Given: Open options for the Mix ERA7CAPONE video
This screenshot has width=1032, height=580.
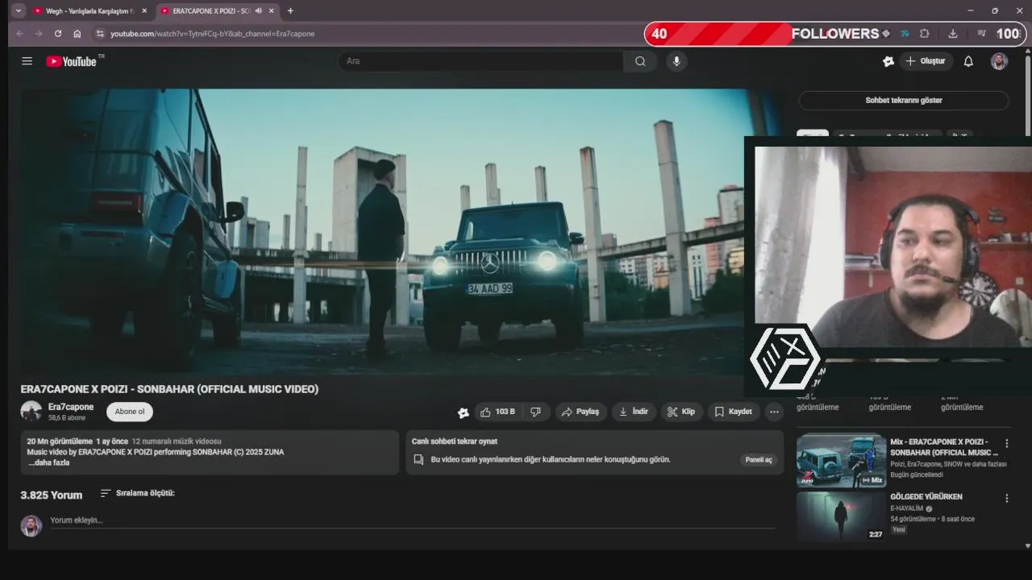Looking at the screenshot, I should pyautogui.click(x=1006, y=443).
